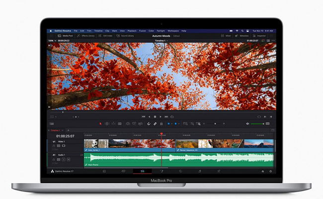323x199 pixels.
Task: Toggle lock on Audio 1 track
Action: pyautogui.click(x=54, y=159)
